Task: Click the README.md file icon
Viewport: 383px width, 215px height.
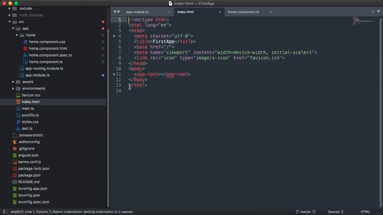Action: [14, 182]
